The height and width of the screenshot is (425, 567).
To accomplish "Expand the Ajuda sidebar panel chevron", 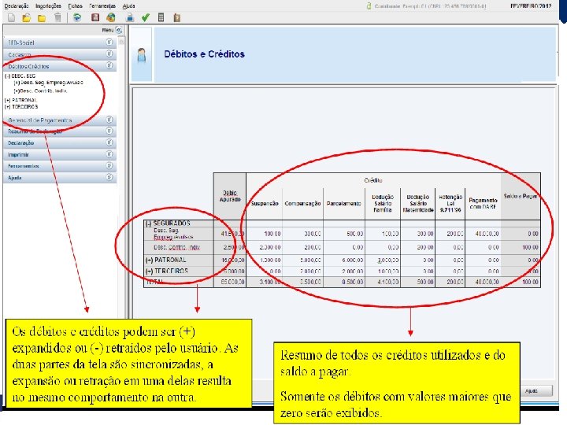I will click(109, 177).
